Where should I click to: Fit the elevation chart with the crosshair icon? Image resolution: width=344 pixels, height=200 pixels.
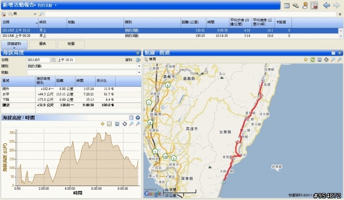click(x=124, y=124)
